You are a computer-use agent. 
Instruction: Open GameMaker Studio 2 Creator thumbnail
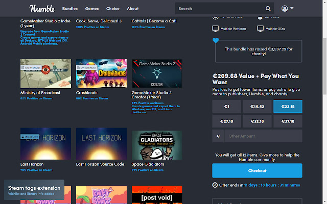click(157, 73)
